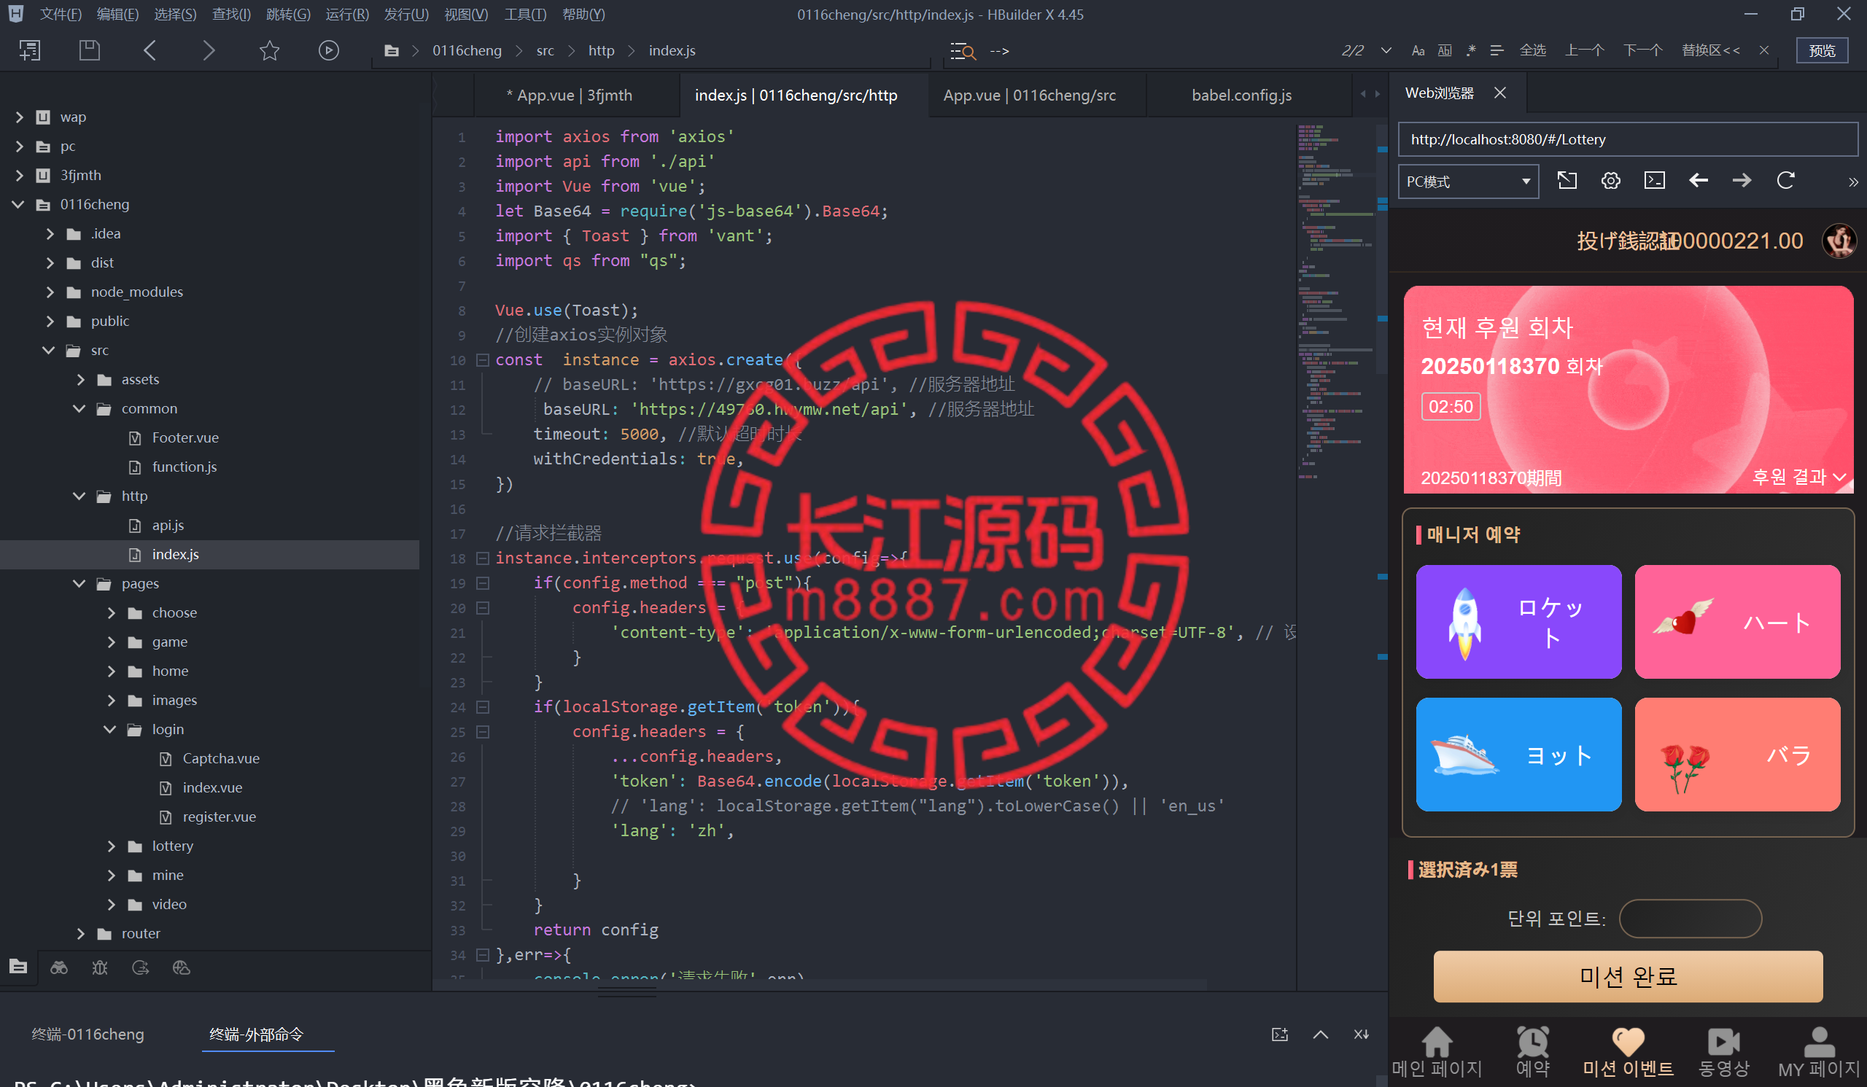This screenshot has width=1867, height=1087.
Task: Click the Web browser refresh icon
Action: pos(1787,180)
